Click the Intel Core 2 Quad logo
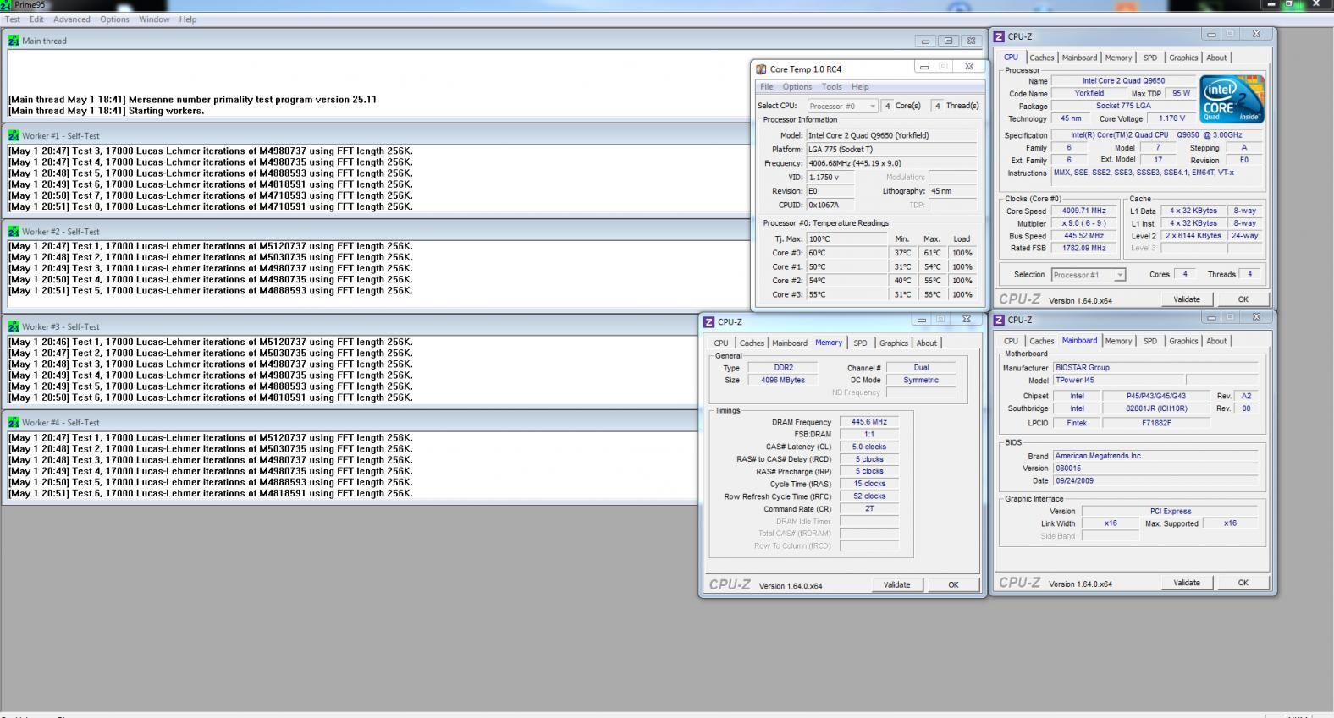Viewport: 1334px width, 718px height. pos(1232,100)
